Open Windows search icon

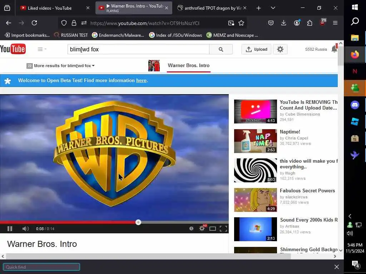click(x=355, y=22)
